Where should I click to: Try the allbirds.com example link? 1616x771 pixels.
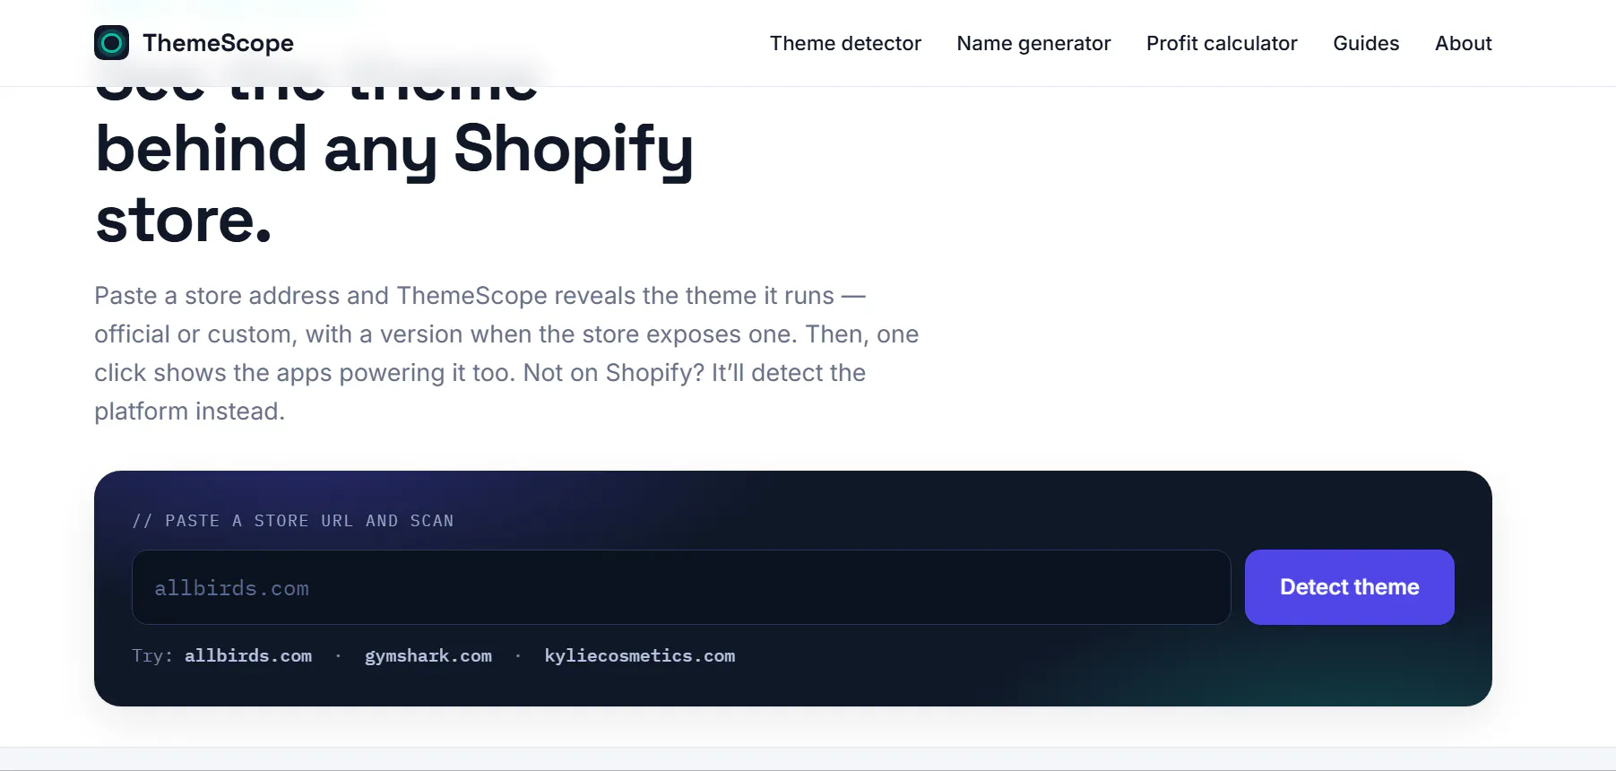[248, 655]
